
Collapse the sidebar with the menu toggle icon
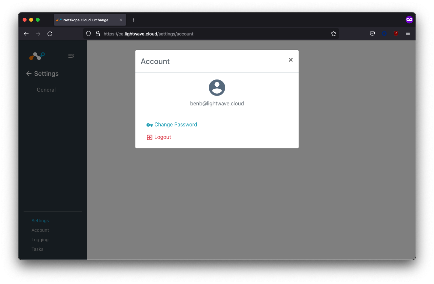pyautogui.click(x=71, y=56)
